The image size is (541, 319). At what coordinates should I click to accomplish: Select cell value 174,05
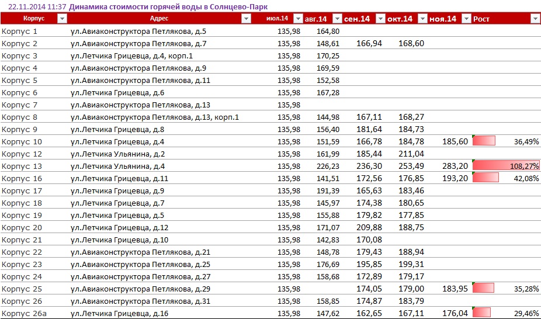click(369, 289)
